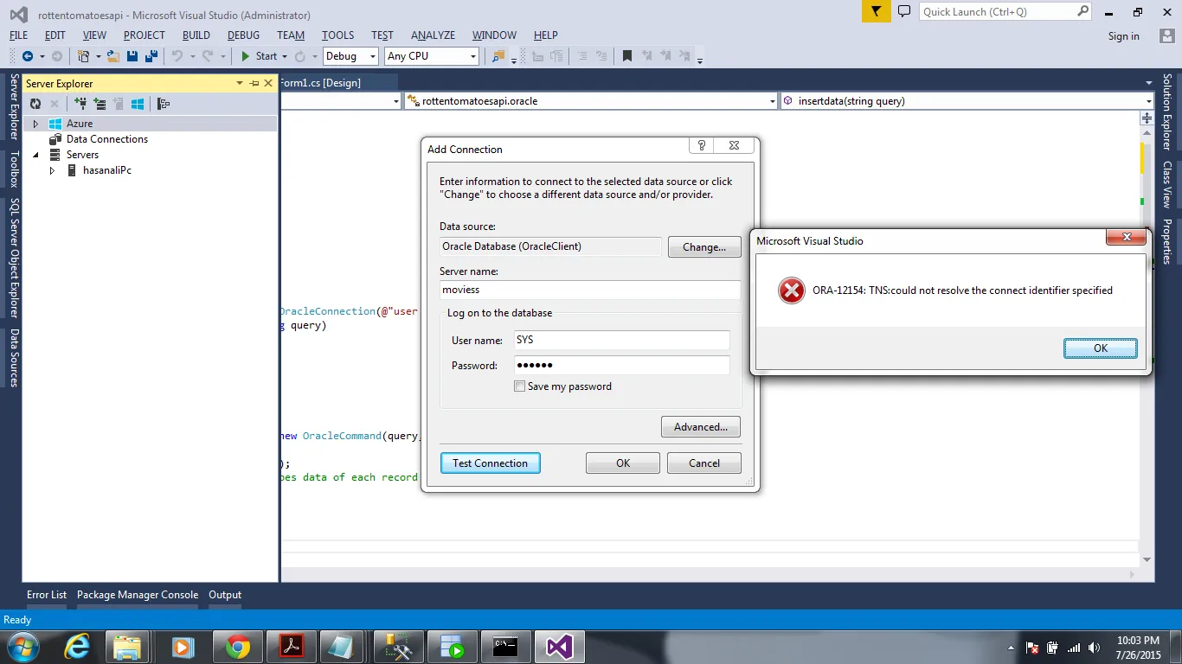Cancel the Add Connection dialog
1182x664 pixels.
(704, 463)
